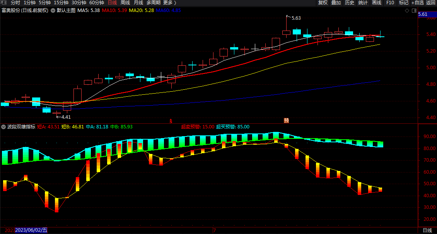
Task: Click the MA5: 5.38 indicator value
Action: click(89, 10)
